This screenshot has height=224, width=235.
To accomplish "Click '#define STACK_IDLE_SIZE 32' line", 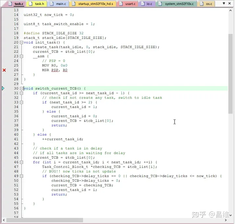I will coord(54,33).
